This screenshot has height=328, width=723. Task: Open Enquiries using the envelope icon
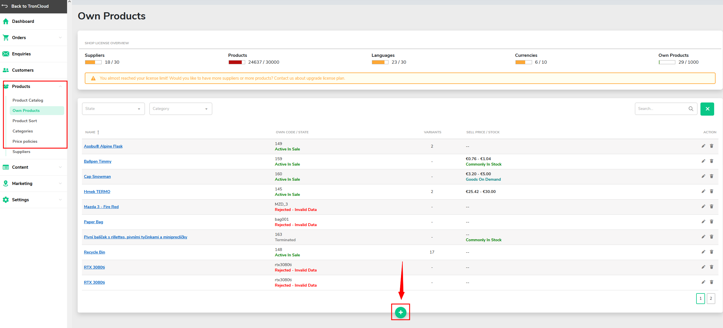coord(6,54)
